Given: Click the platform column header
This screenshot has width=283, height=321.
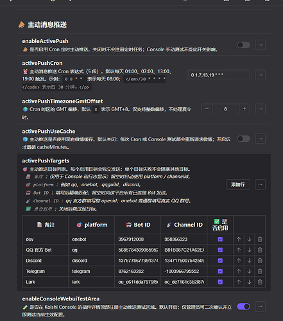Looking at the screenshot, I should [92, 225].
